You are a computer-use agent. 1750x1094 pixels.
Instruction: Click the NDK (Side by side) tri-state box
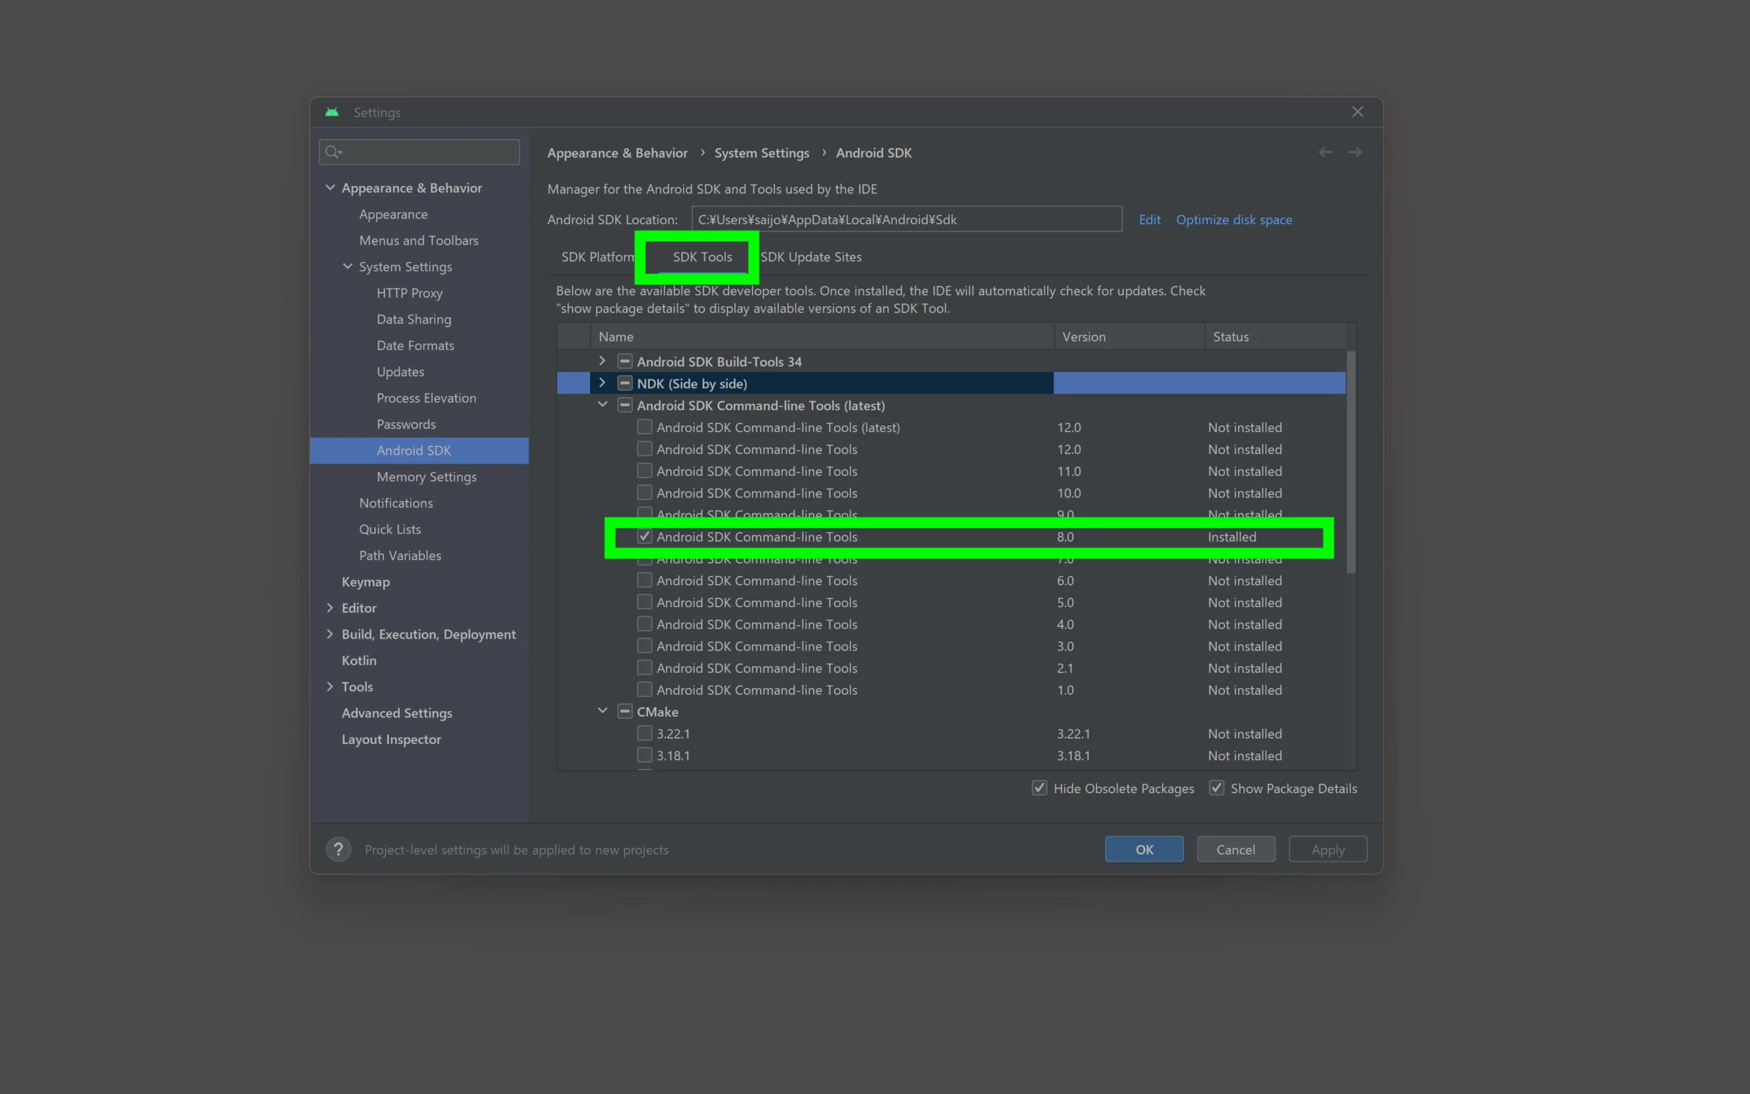625,384
